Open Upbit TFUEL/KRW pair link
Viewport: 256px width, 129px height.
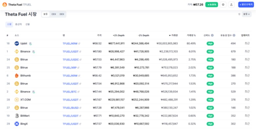click(x=70, y=43)
